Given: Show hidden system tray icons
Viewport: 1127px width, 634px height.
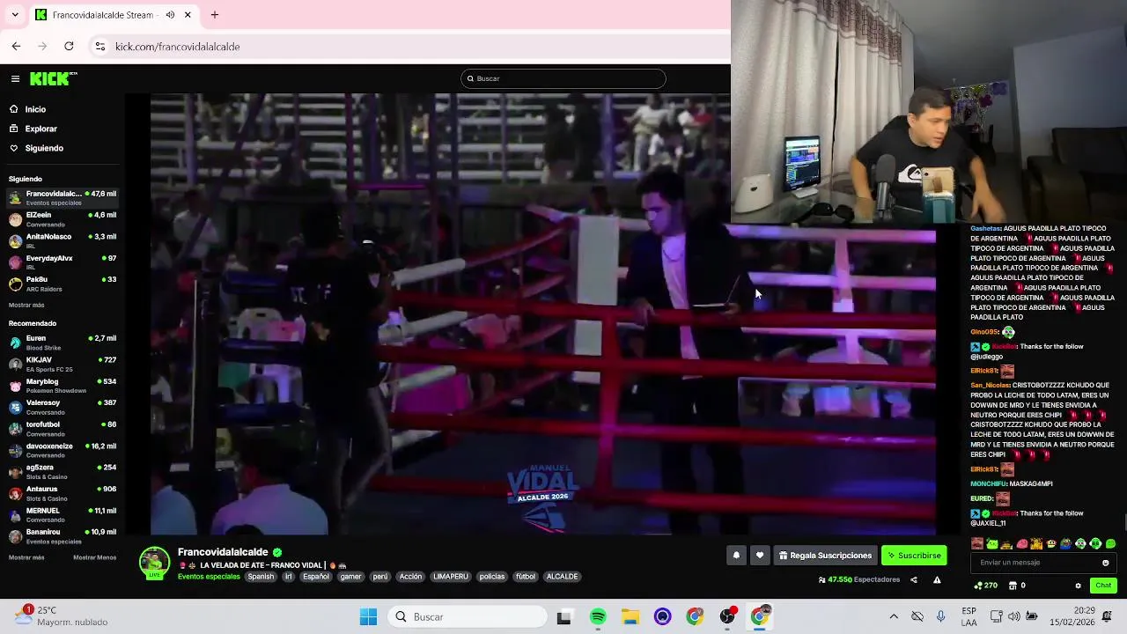Looking at the screenshot, I should coord(894,616).
